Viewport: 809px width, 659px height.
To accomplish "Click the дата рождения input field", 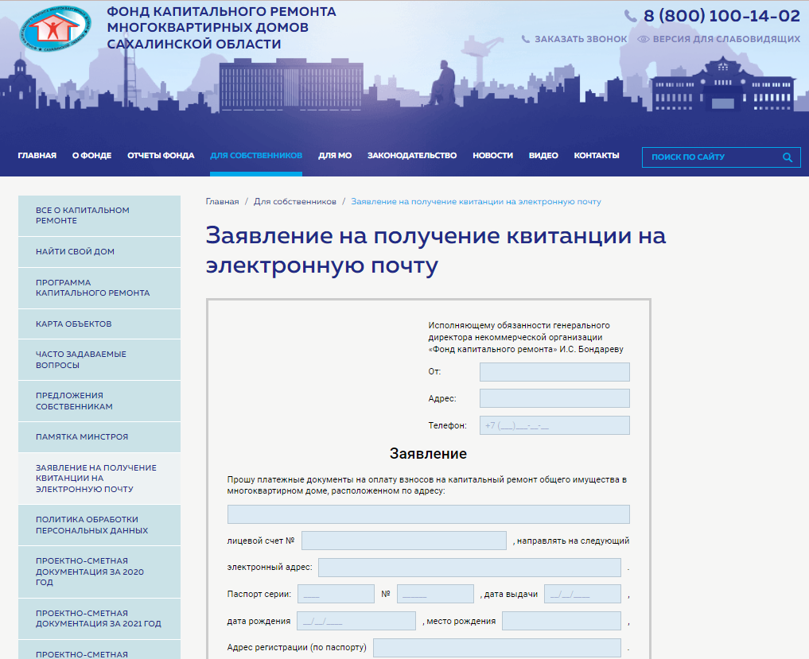I will tap(356, 621).
